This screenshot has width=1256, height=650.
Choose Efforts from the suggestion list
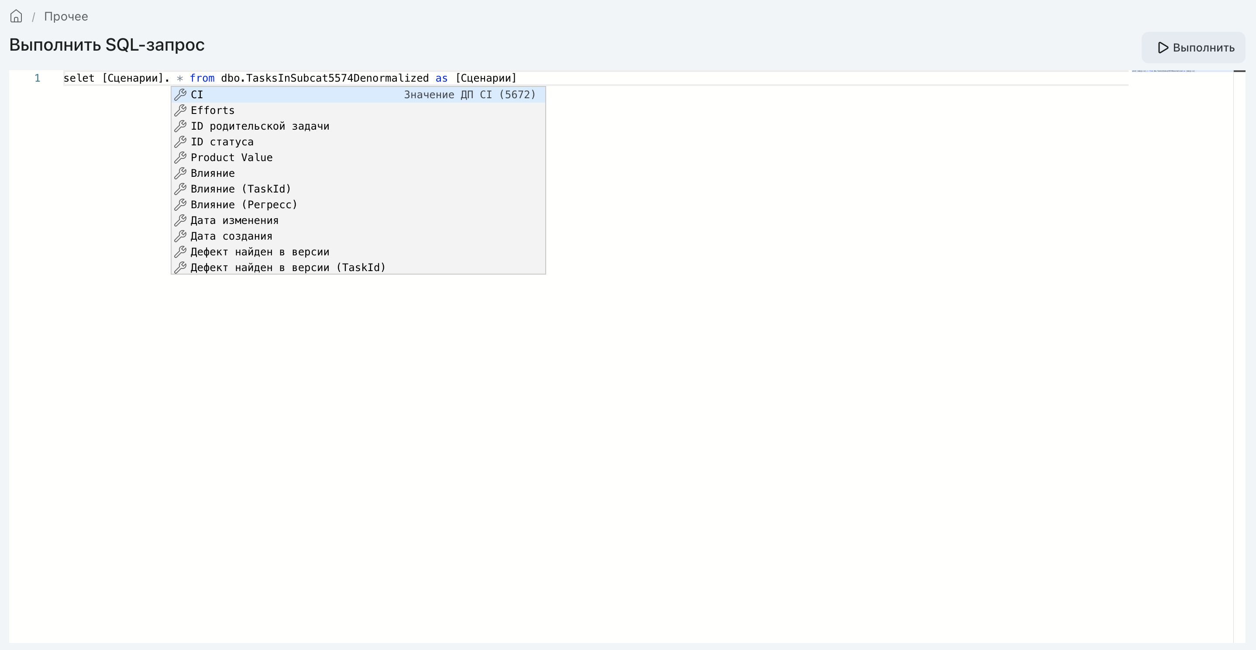coord(358,110)
